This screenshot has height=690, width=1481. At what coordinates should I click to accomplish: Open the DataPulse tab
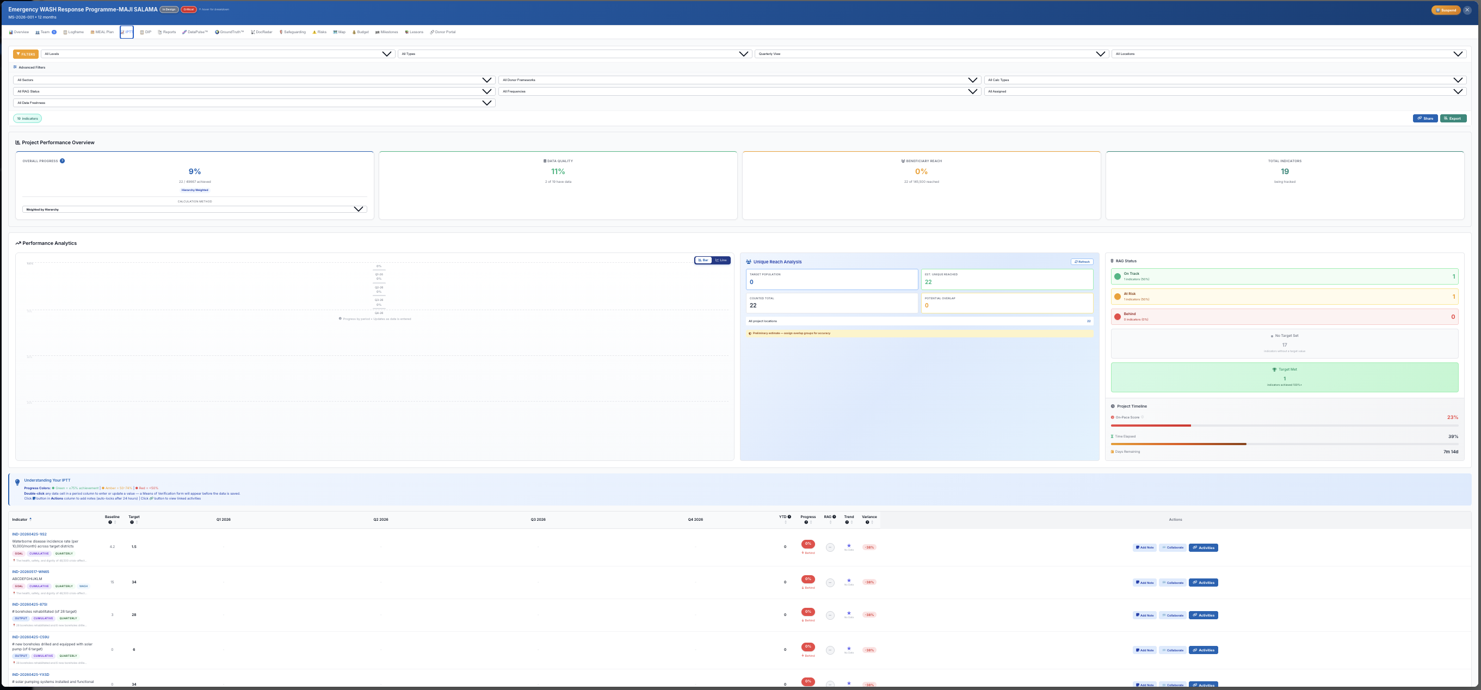click(195, 32)
